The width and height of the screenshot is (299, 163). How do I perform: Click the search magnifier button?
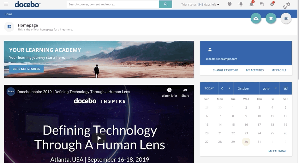165,4
